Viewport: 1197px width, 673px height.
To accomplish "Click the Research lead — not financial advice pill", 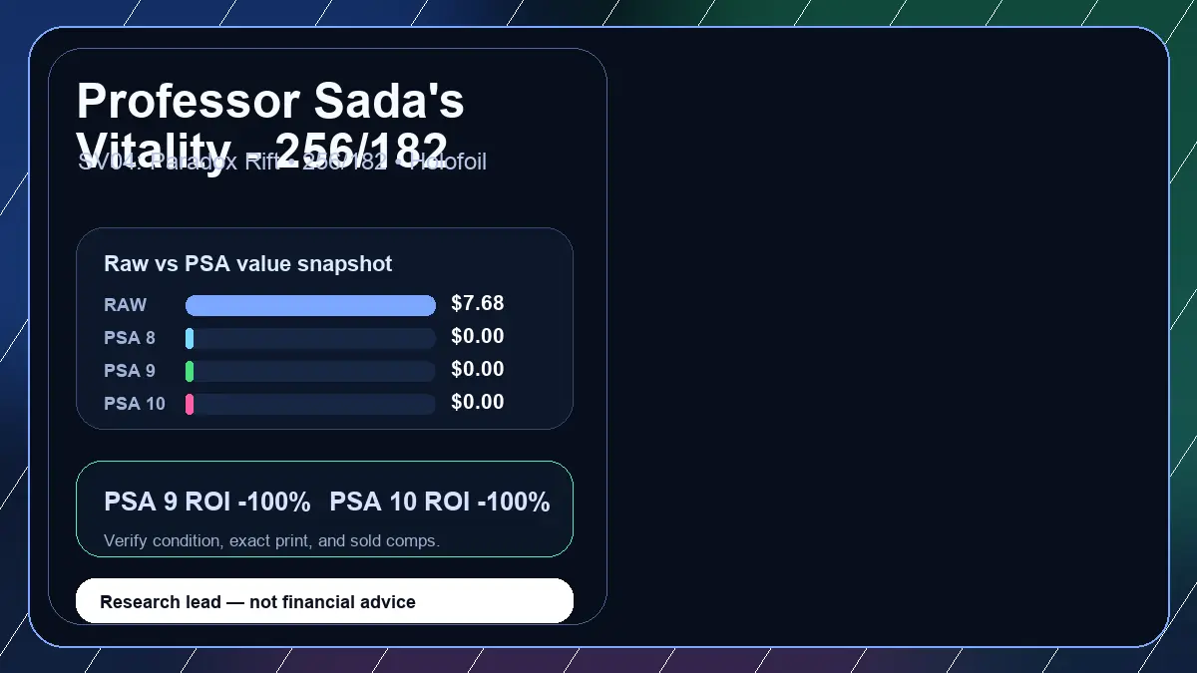I will [325, 601].
